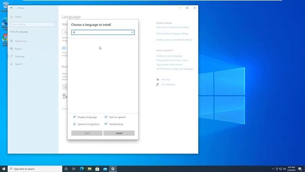Click the Get help icon
The image size is (305, 172).
pos(158,79)
